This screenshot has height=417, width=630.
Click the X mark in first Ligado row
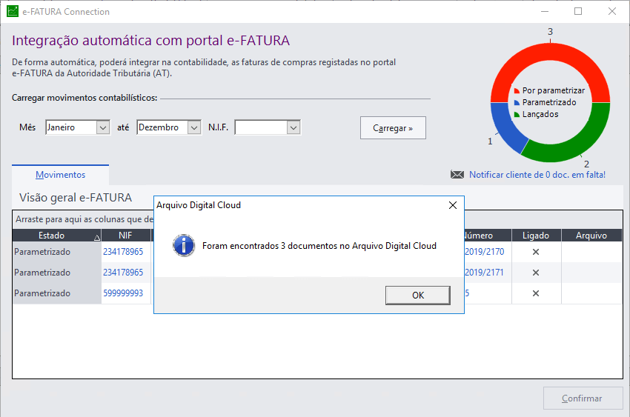(536, 252)
